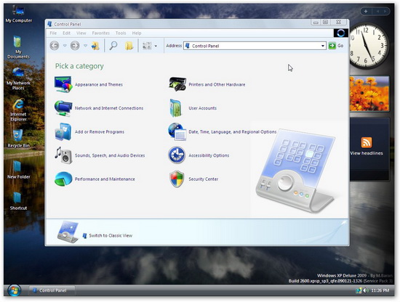
Task: Open Printers and Other Hardware icon
Action: tap(177, 84)
